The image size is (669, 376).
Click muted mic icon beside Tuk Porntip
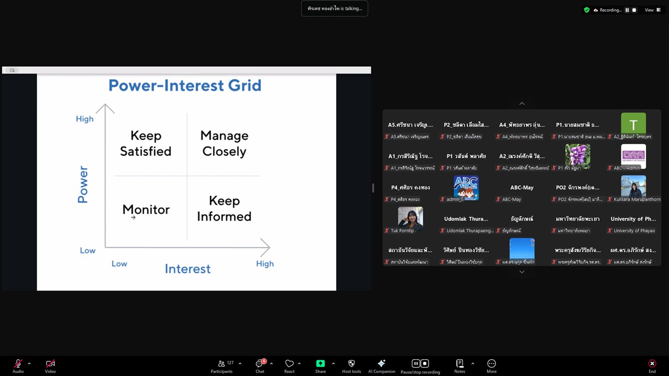coord(387,230)
